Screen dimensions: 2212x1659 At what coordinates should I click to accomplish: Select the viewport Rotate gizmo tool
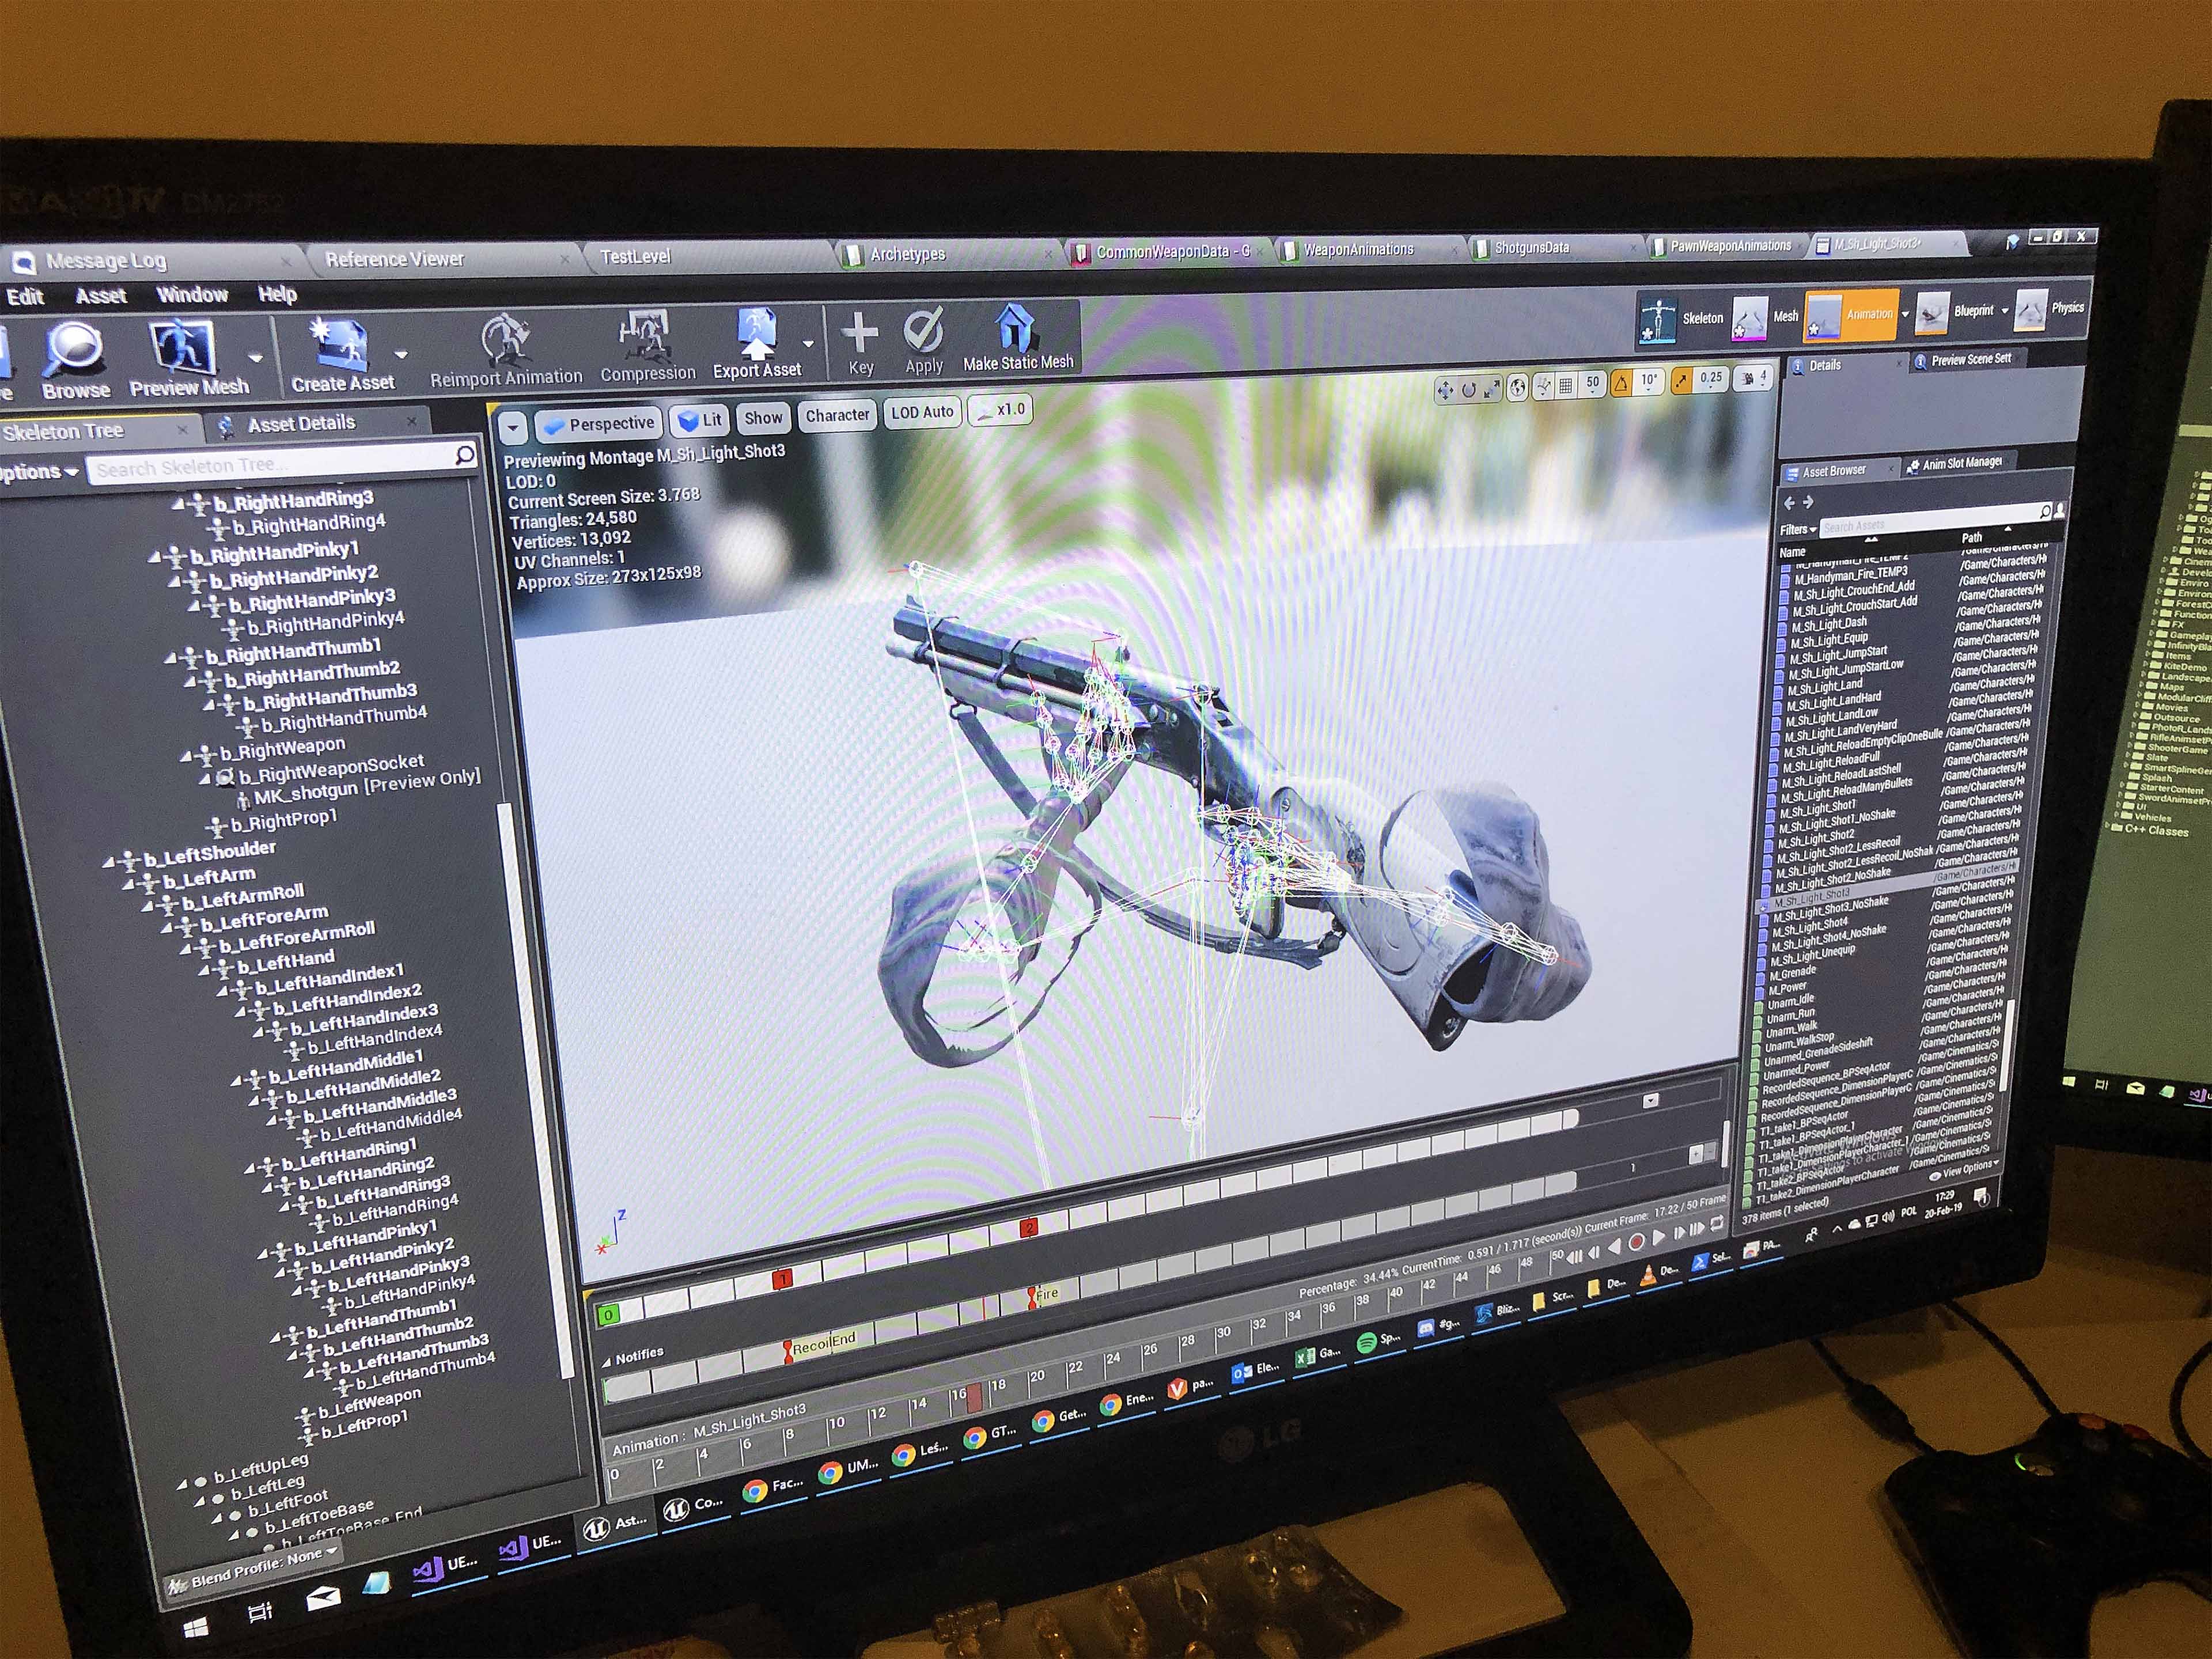[1468, 390]
